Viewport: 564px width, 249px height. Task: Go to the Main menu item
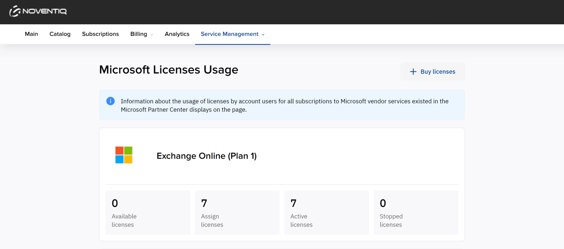tap(31, 34)
